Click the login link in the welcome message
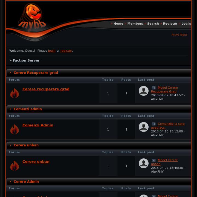Screen dimensions: 197x197 tap(52, 51)
